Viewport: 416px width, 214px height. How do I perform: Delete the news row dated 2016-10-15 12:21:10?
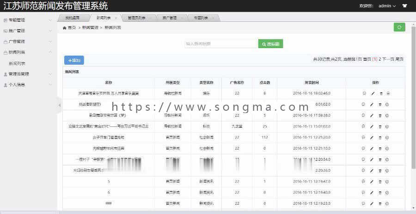pyautogui.click(x=379, y=148)
